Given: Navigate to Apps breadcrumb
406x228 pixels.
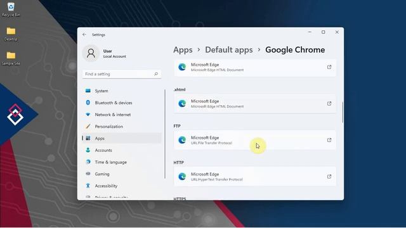Looking at the screenshot, I should 183,49.
